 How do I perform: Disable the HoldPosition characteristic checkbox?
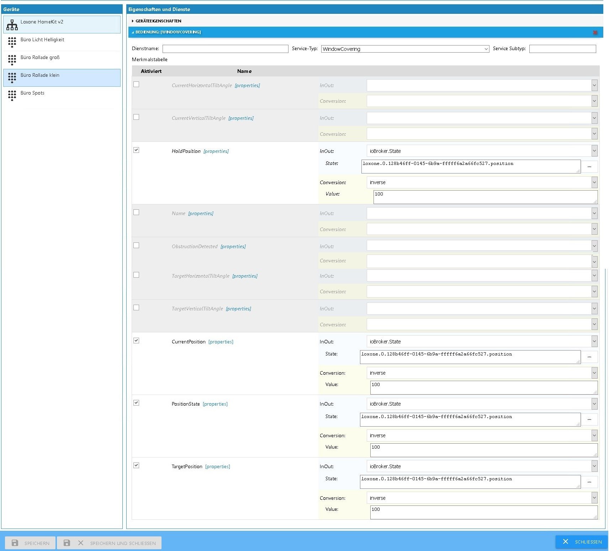136,150
